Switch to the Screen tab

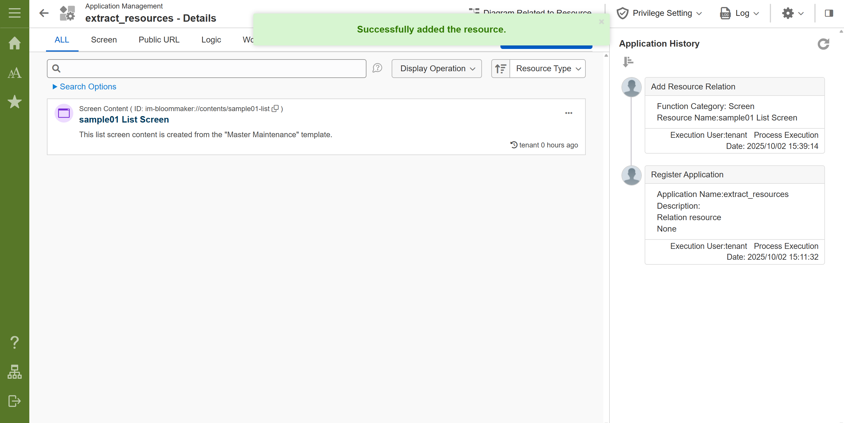[x=103, y=40]
